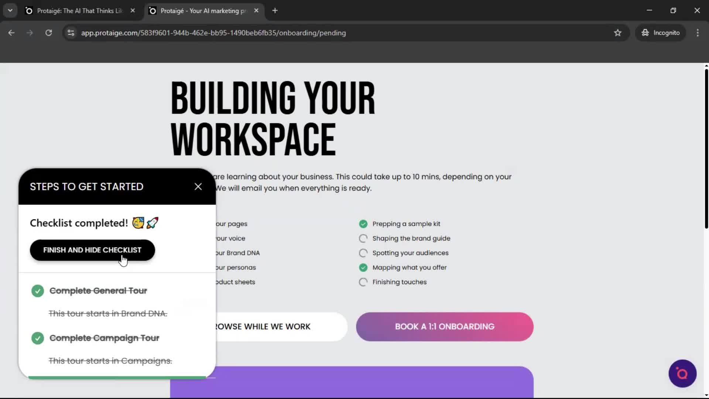Viewport: 709px width, 399px height.
Task: Close the Steps To Get Started checklist
Action: tap(198, 187)
